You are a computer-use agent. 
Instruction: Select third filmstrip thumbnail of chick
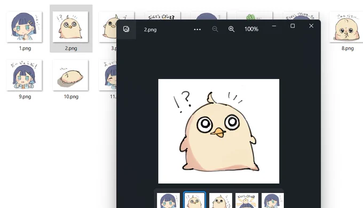(220, 201)
